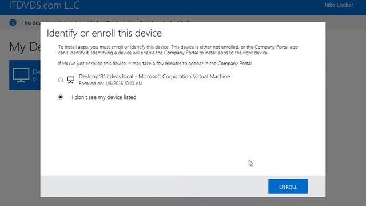Viewport: 366px width, 206px height.
Task: Click "Desktop131.itdvds.local - Microsoft Corporation Virtual Machine" text
Action: 154,76
